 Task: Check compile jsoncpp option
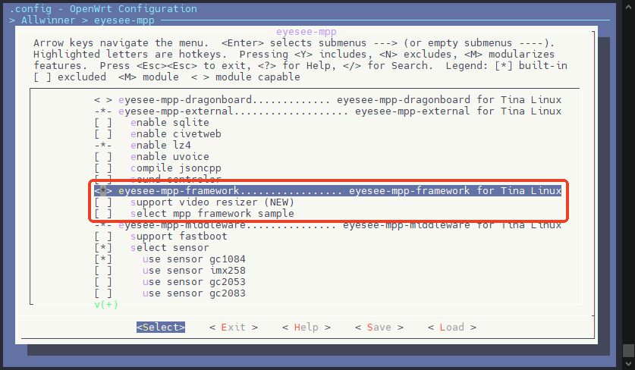(103, 168)
